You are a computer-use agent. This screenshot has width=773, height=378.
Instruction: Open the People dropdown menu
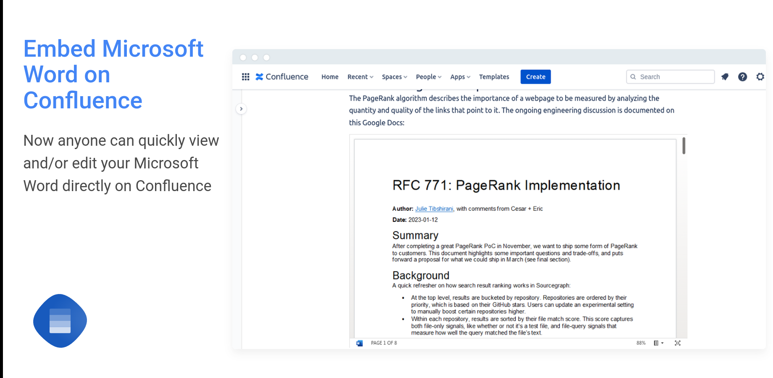429,77
